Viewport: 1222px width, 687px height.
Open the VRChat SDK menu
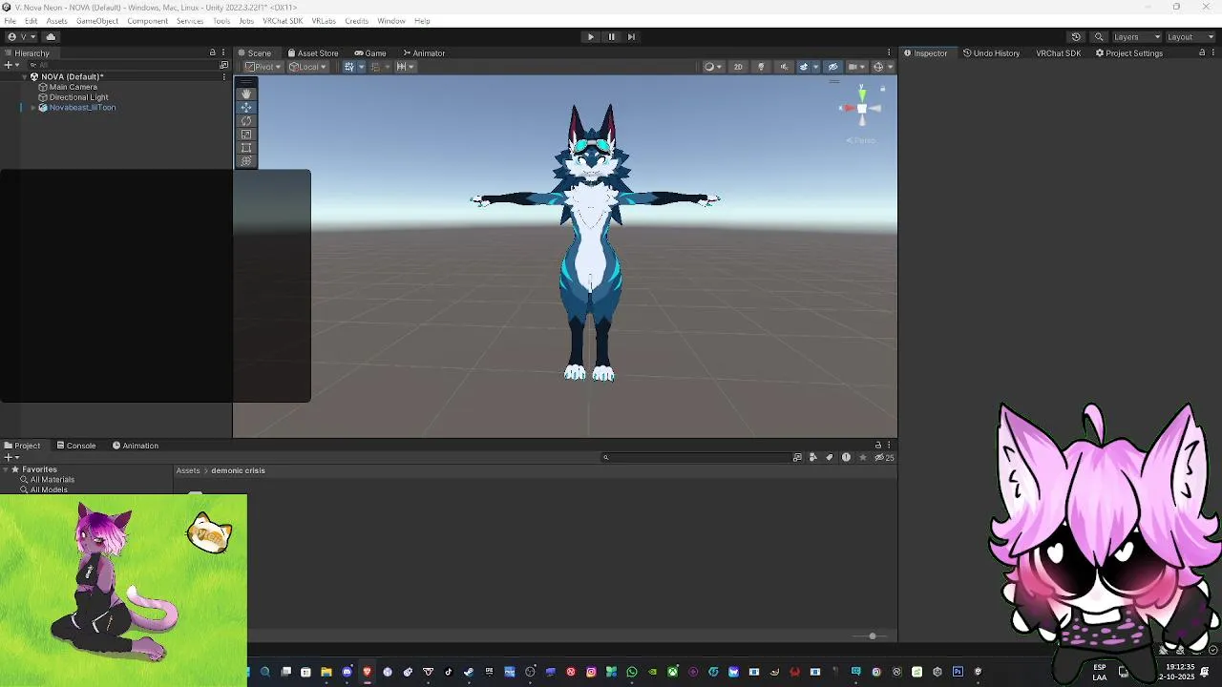click(x=283, y=21)
